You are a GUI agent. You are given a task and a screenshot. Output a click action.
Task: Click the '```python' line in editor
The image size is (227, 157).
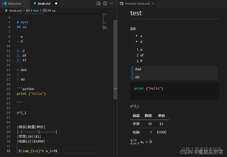pyautogui.click(x=26, y=89)
